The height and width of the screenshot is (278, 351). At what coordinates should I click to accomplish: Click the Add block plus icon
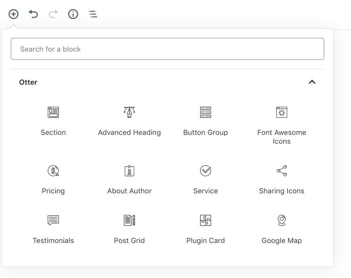pyautogui.click(x=14, y=14)
